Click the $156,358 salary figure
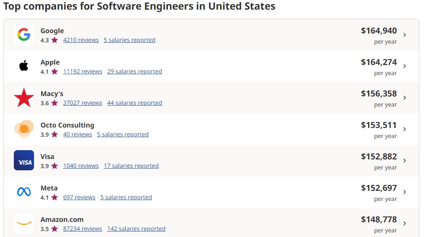 pyautogui.click(x=379, y=94)
